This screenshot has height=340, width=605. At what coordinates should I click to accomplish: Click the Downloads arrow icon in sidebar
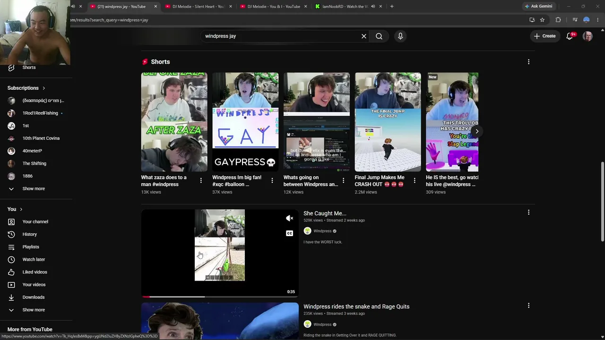tap(11, 297)
